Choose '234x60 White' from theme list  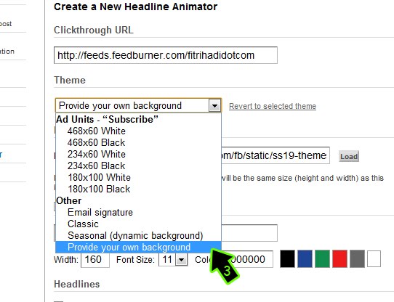138,154
